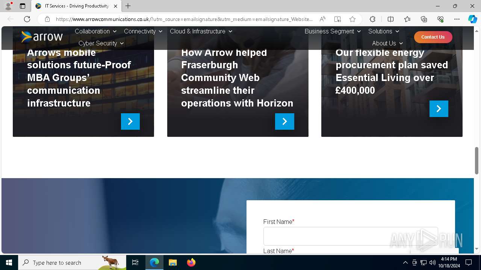Click the Windows search box

click(72, 262)
